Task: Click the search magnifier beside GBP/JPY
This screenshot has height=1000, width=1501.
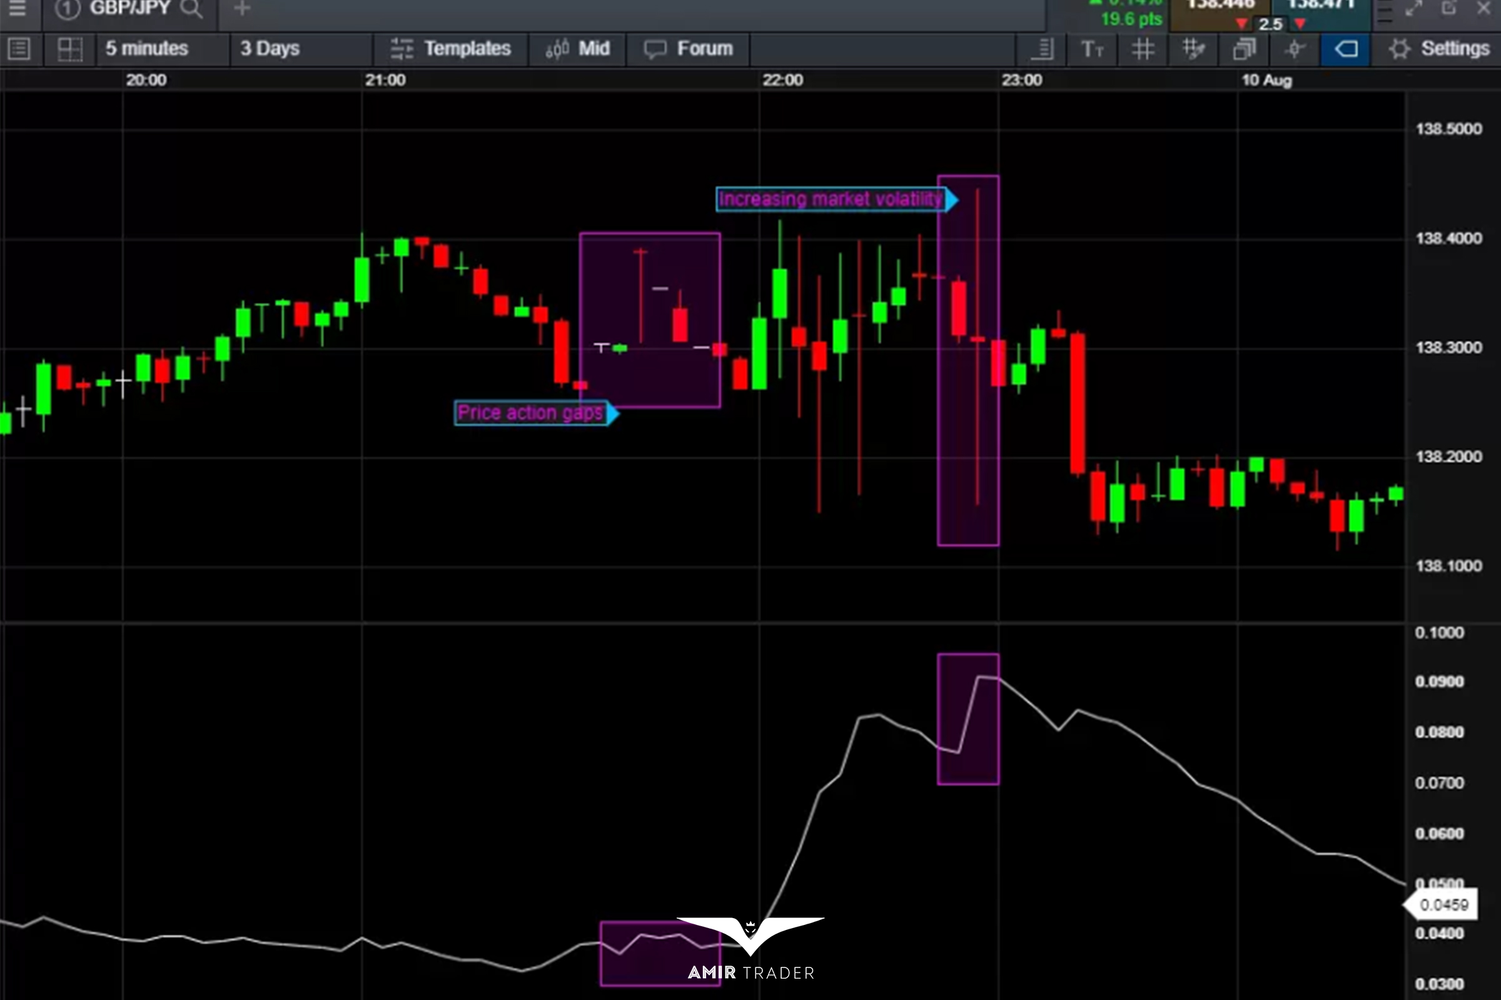Action: point(191,8)
